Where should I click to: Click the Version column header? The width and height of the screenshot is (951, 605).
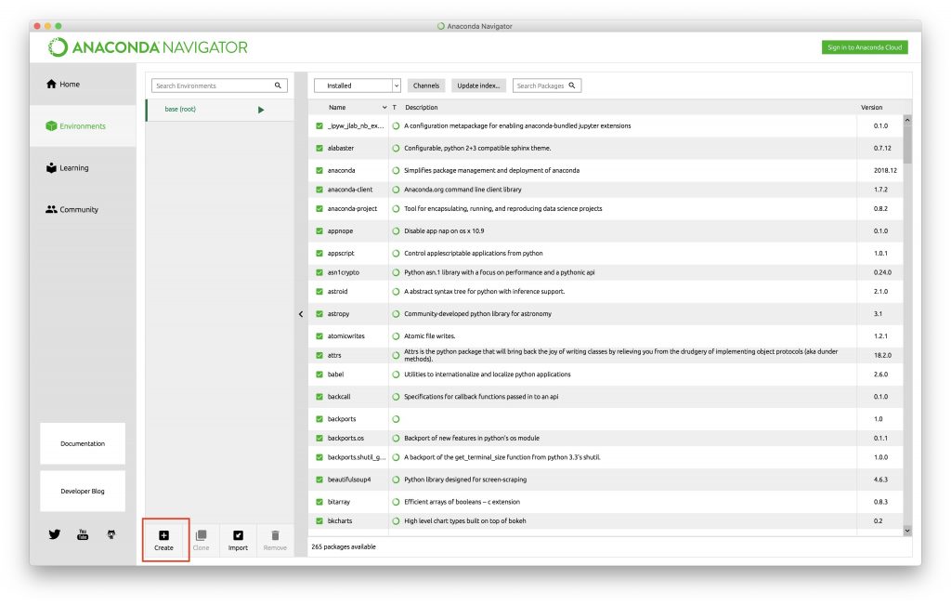pos(871,108)
